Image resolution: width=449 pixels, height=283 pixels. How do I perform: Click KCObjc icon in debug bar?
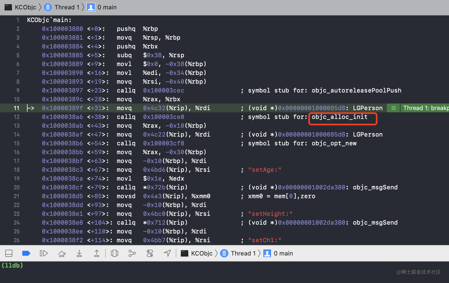tap(185, 253)
